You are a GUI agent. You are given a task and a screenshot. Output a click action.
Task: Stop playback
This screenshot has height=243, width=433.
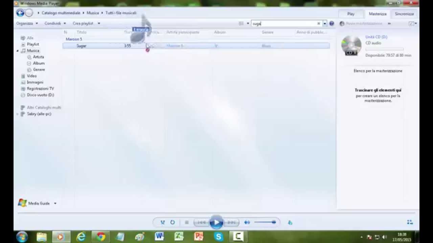tap(186, 222)
